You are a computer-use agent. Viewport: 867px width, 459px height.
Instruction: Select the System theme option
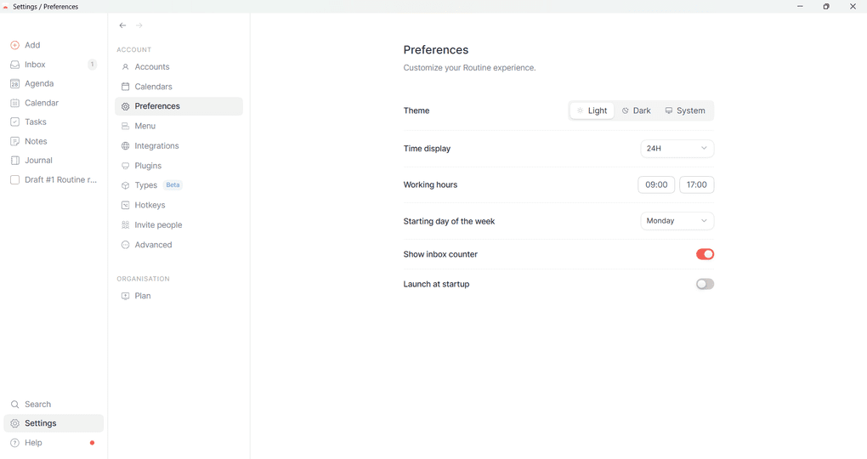[x=685, y=110]
